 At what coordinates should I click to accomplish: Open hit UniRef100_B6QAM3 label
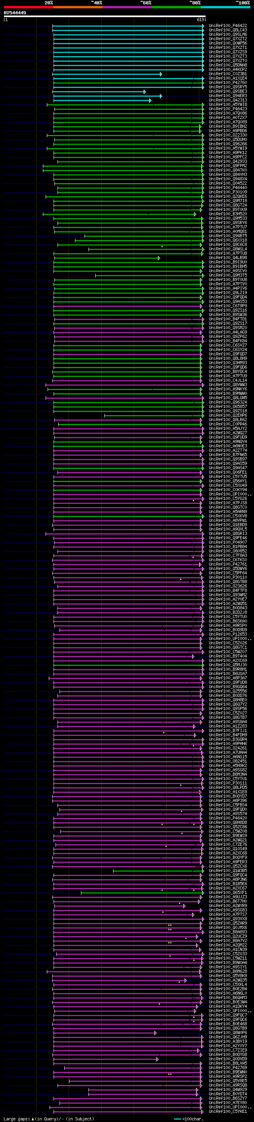(x=228, y=998)
